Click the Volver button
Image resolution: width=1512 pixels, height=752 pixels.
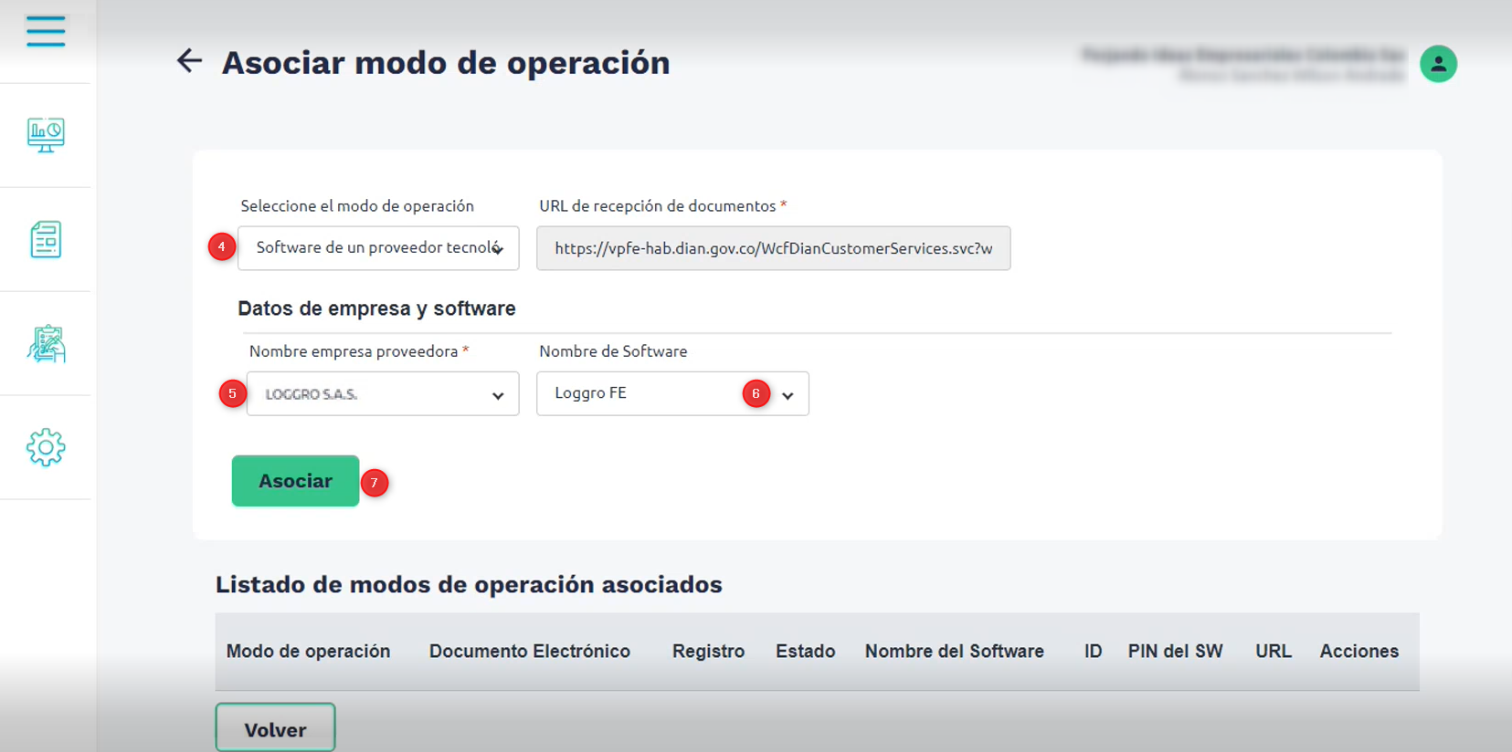coord(275,728)
